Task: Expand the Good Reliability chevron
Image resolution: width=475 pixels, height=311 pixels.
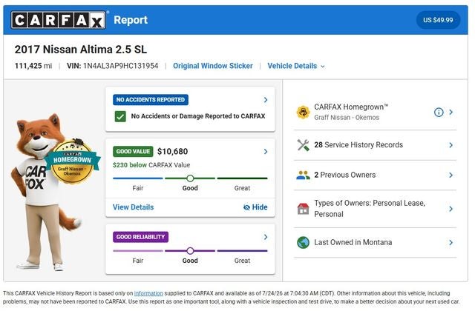Action: [266, 237]
